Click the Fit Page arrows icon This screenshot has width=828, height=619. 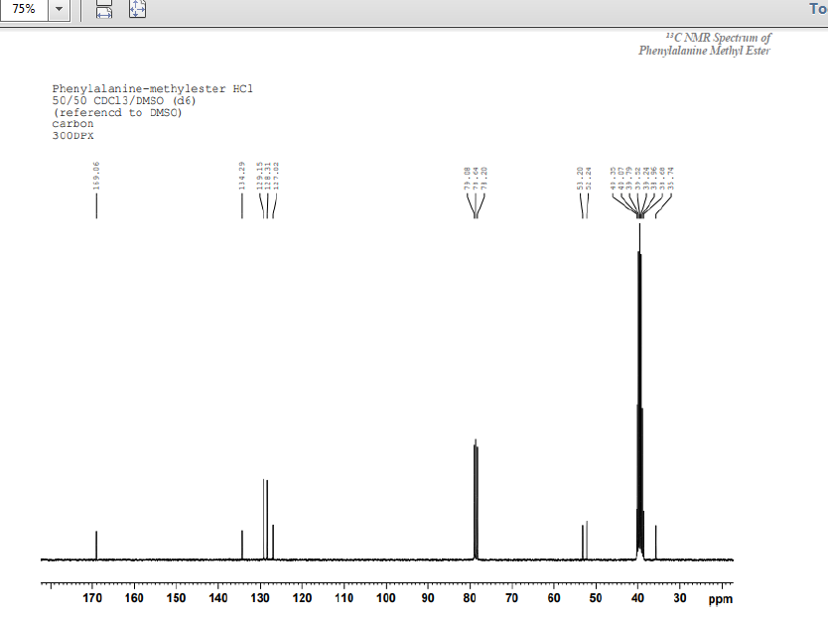137,9
